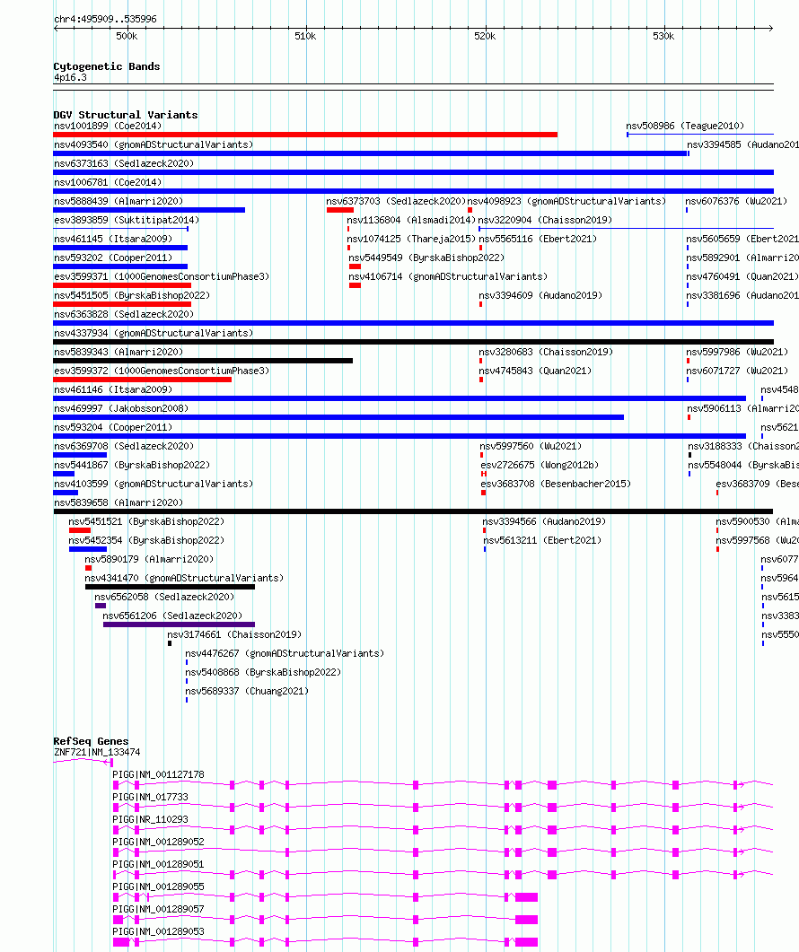The image size is (799, 952).
Task: Click nsv3280683 (Chaisson2019) label
Action: 546,352
